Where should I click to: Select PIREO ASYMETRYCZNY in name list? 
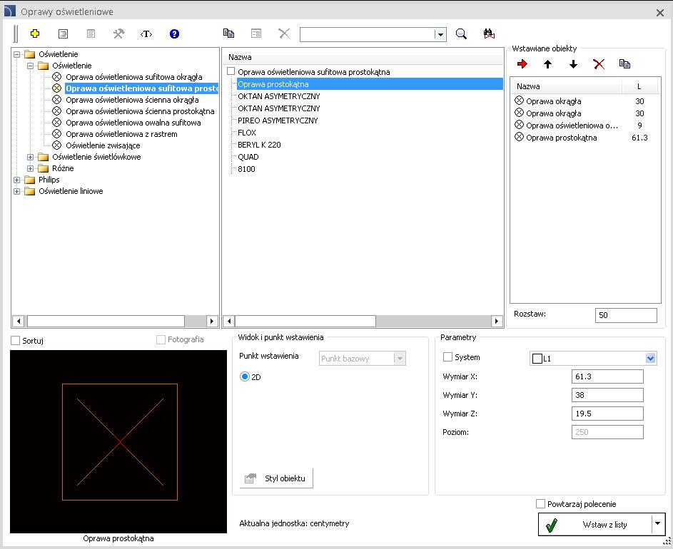tap(278, 120)
